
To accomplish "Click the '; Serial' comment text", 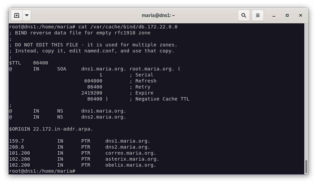I will (141, 75).
